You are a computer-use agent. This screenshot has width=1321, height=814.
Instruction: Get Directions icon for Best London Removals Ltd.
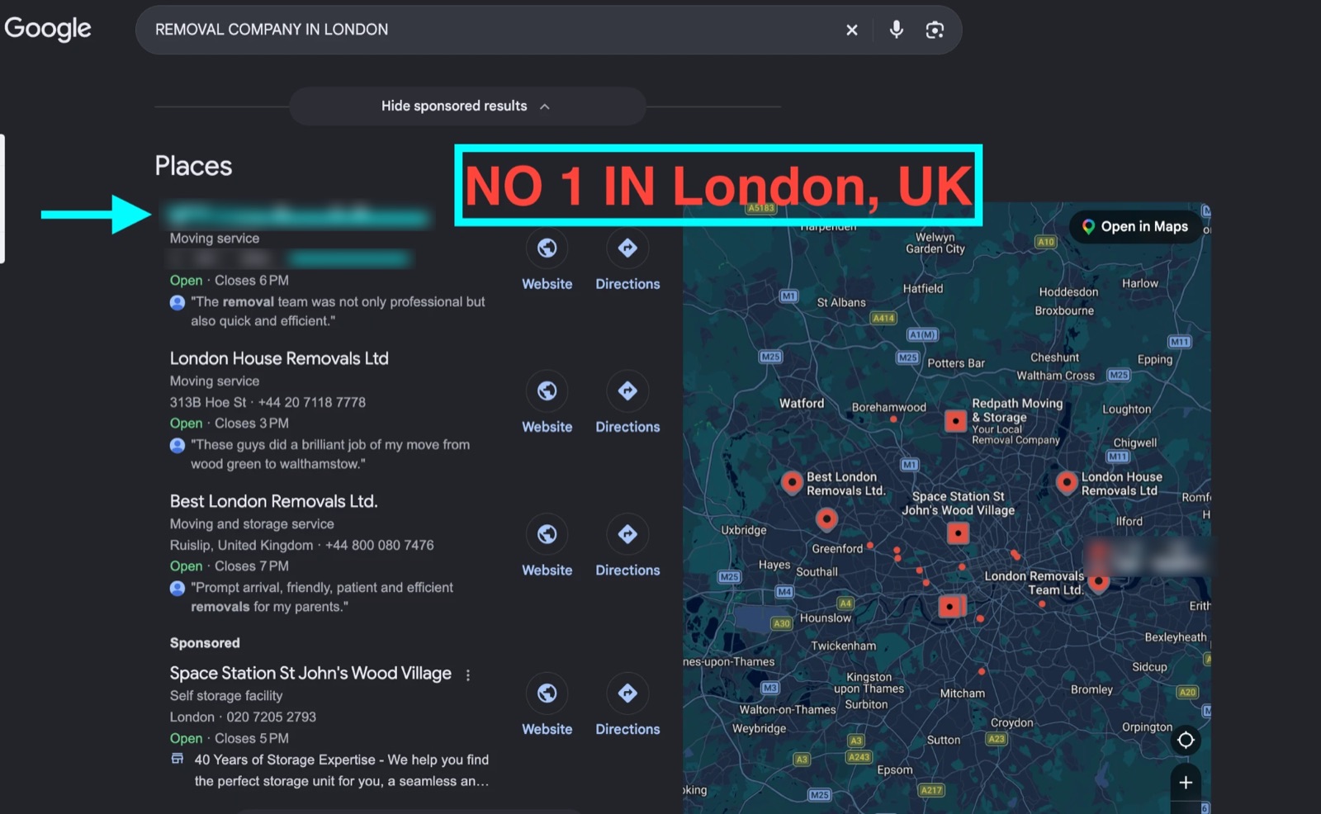pyautogui.click(x=627, y=534)
